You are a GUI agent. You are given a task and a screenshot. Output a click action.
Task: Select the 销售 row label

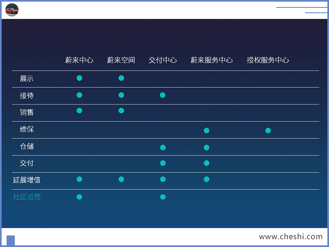[27, 112]
